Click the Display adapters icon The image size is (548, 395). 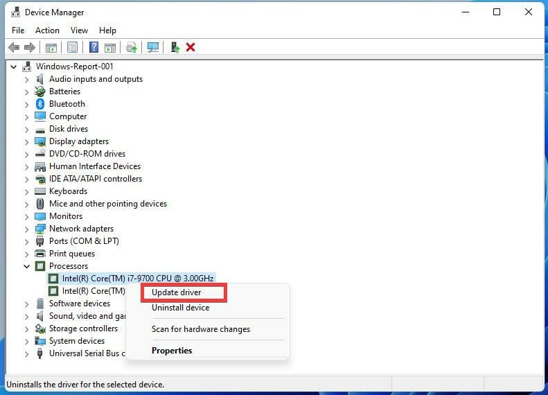[x=40, y=141]
